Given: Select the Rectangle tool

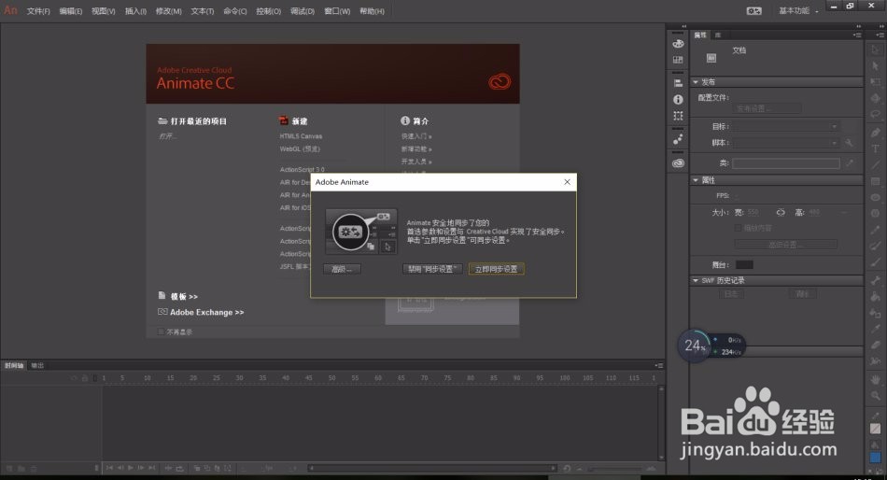Looking at the screenshot, I should tap(875, 181).
